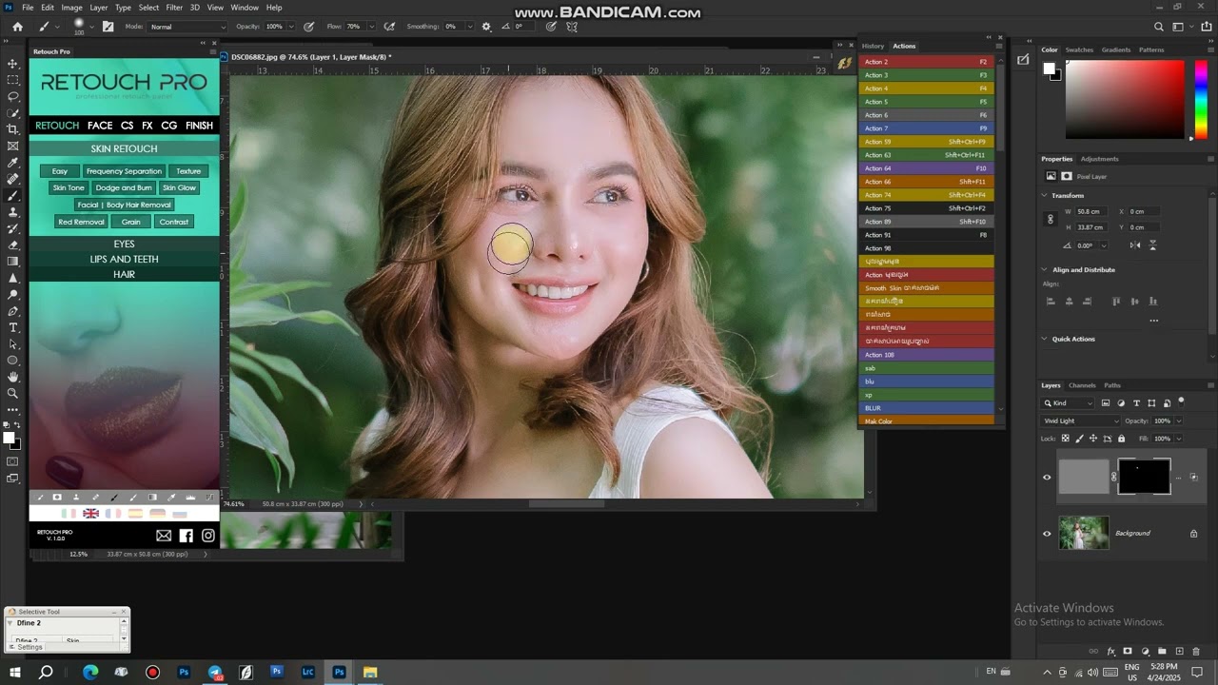Add layer mask icon in Layers panel

[1128, 652]
